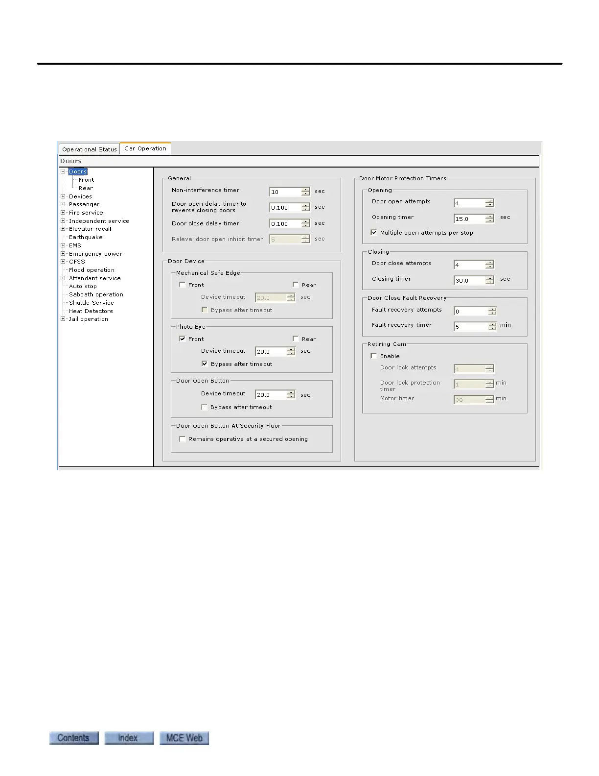Enable Mechanical Safe Edge Rear checkbox

(x=296, y=285)
